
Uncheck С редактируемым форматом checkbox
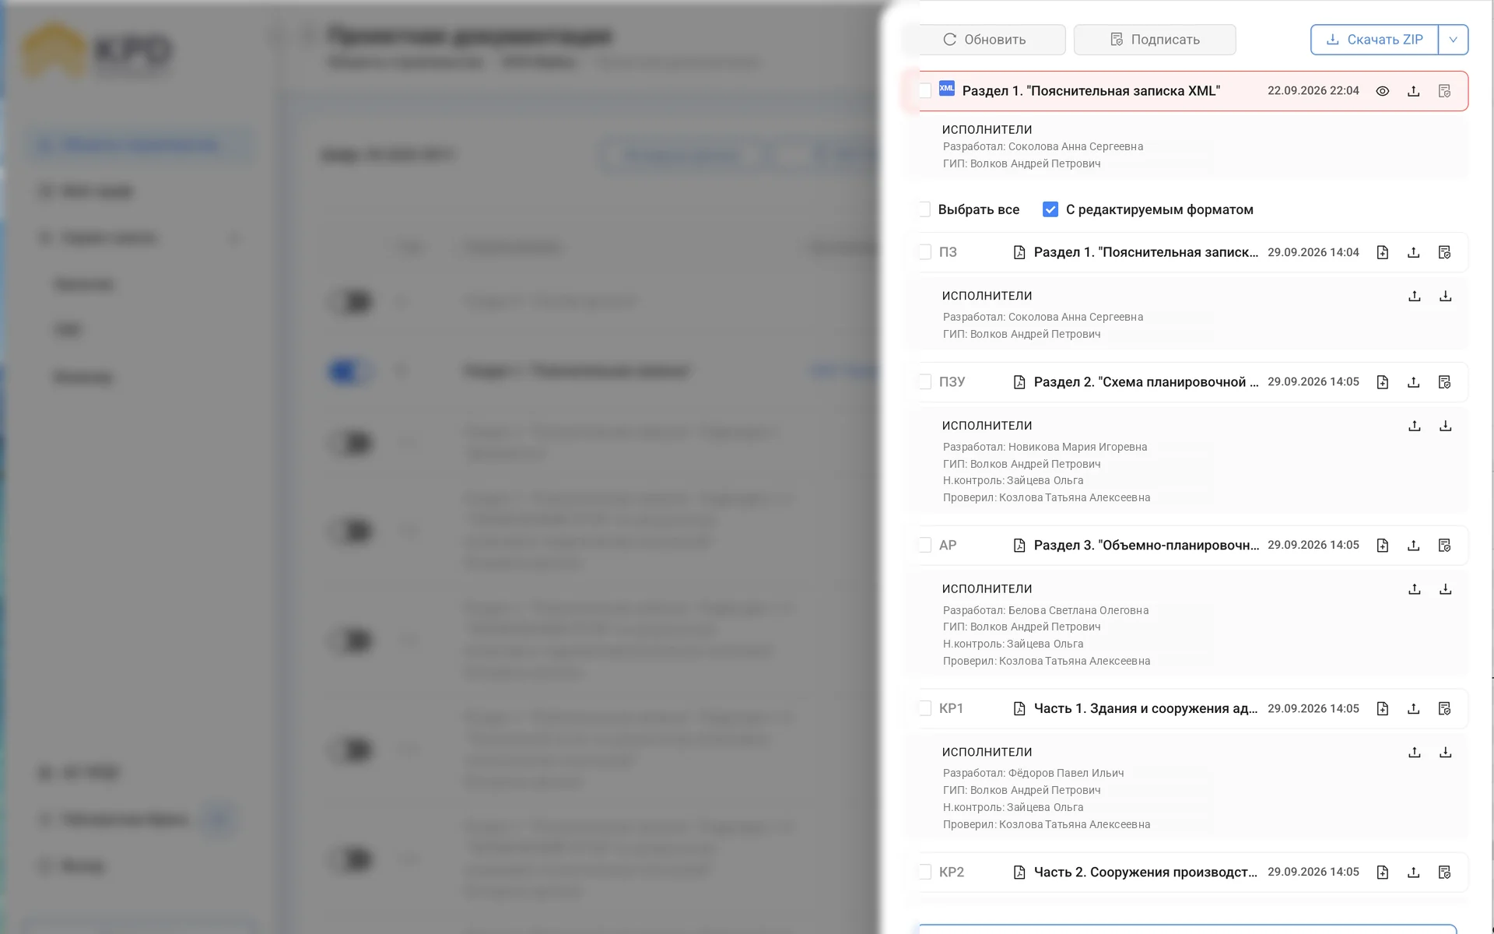tap(1050, 209)
